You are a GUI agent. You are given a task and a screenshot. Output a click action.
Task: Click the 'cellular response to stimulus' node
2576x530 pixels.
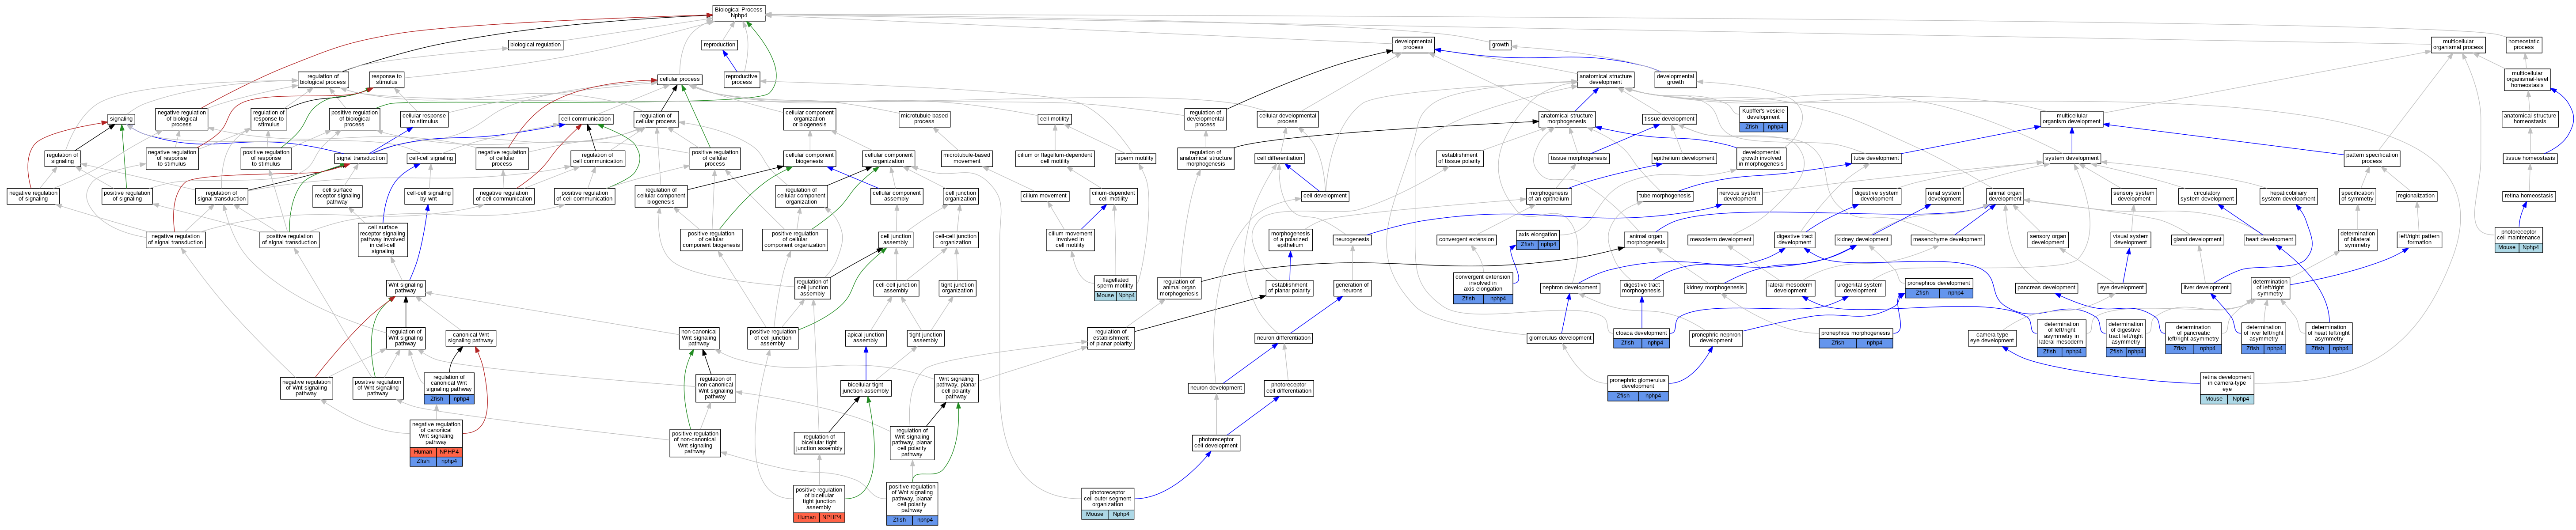pos(424,119)
